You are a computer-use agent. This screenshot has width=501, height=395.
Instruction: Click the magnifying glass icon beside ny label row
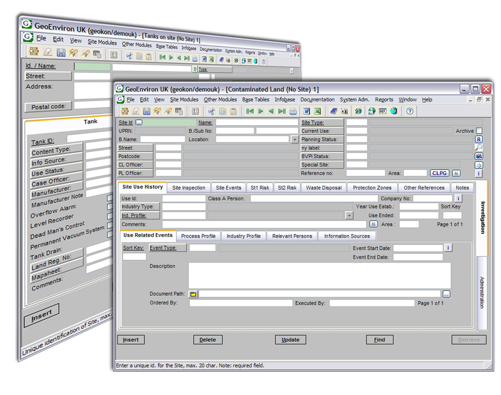point(478,148)
